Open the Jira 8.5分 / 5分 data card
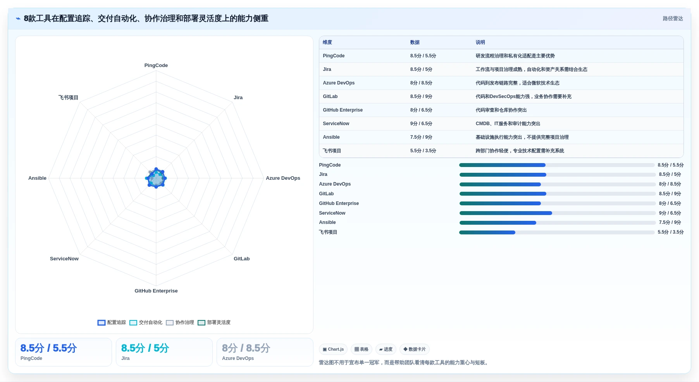 click(164, 352)
